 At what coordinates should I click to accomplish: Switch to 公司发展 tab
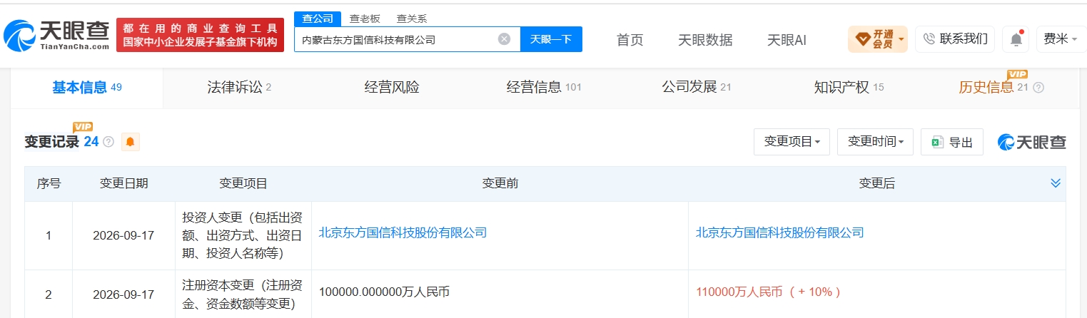[697, 88]
